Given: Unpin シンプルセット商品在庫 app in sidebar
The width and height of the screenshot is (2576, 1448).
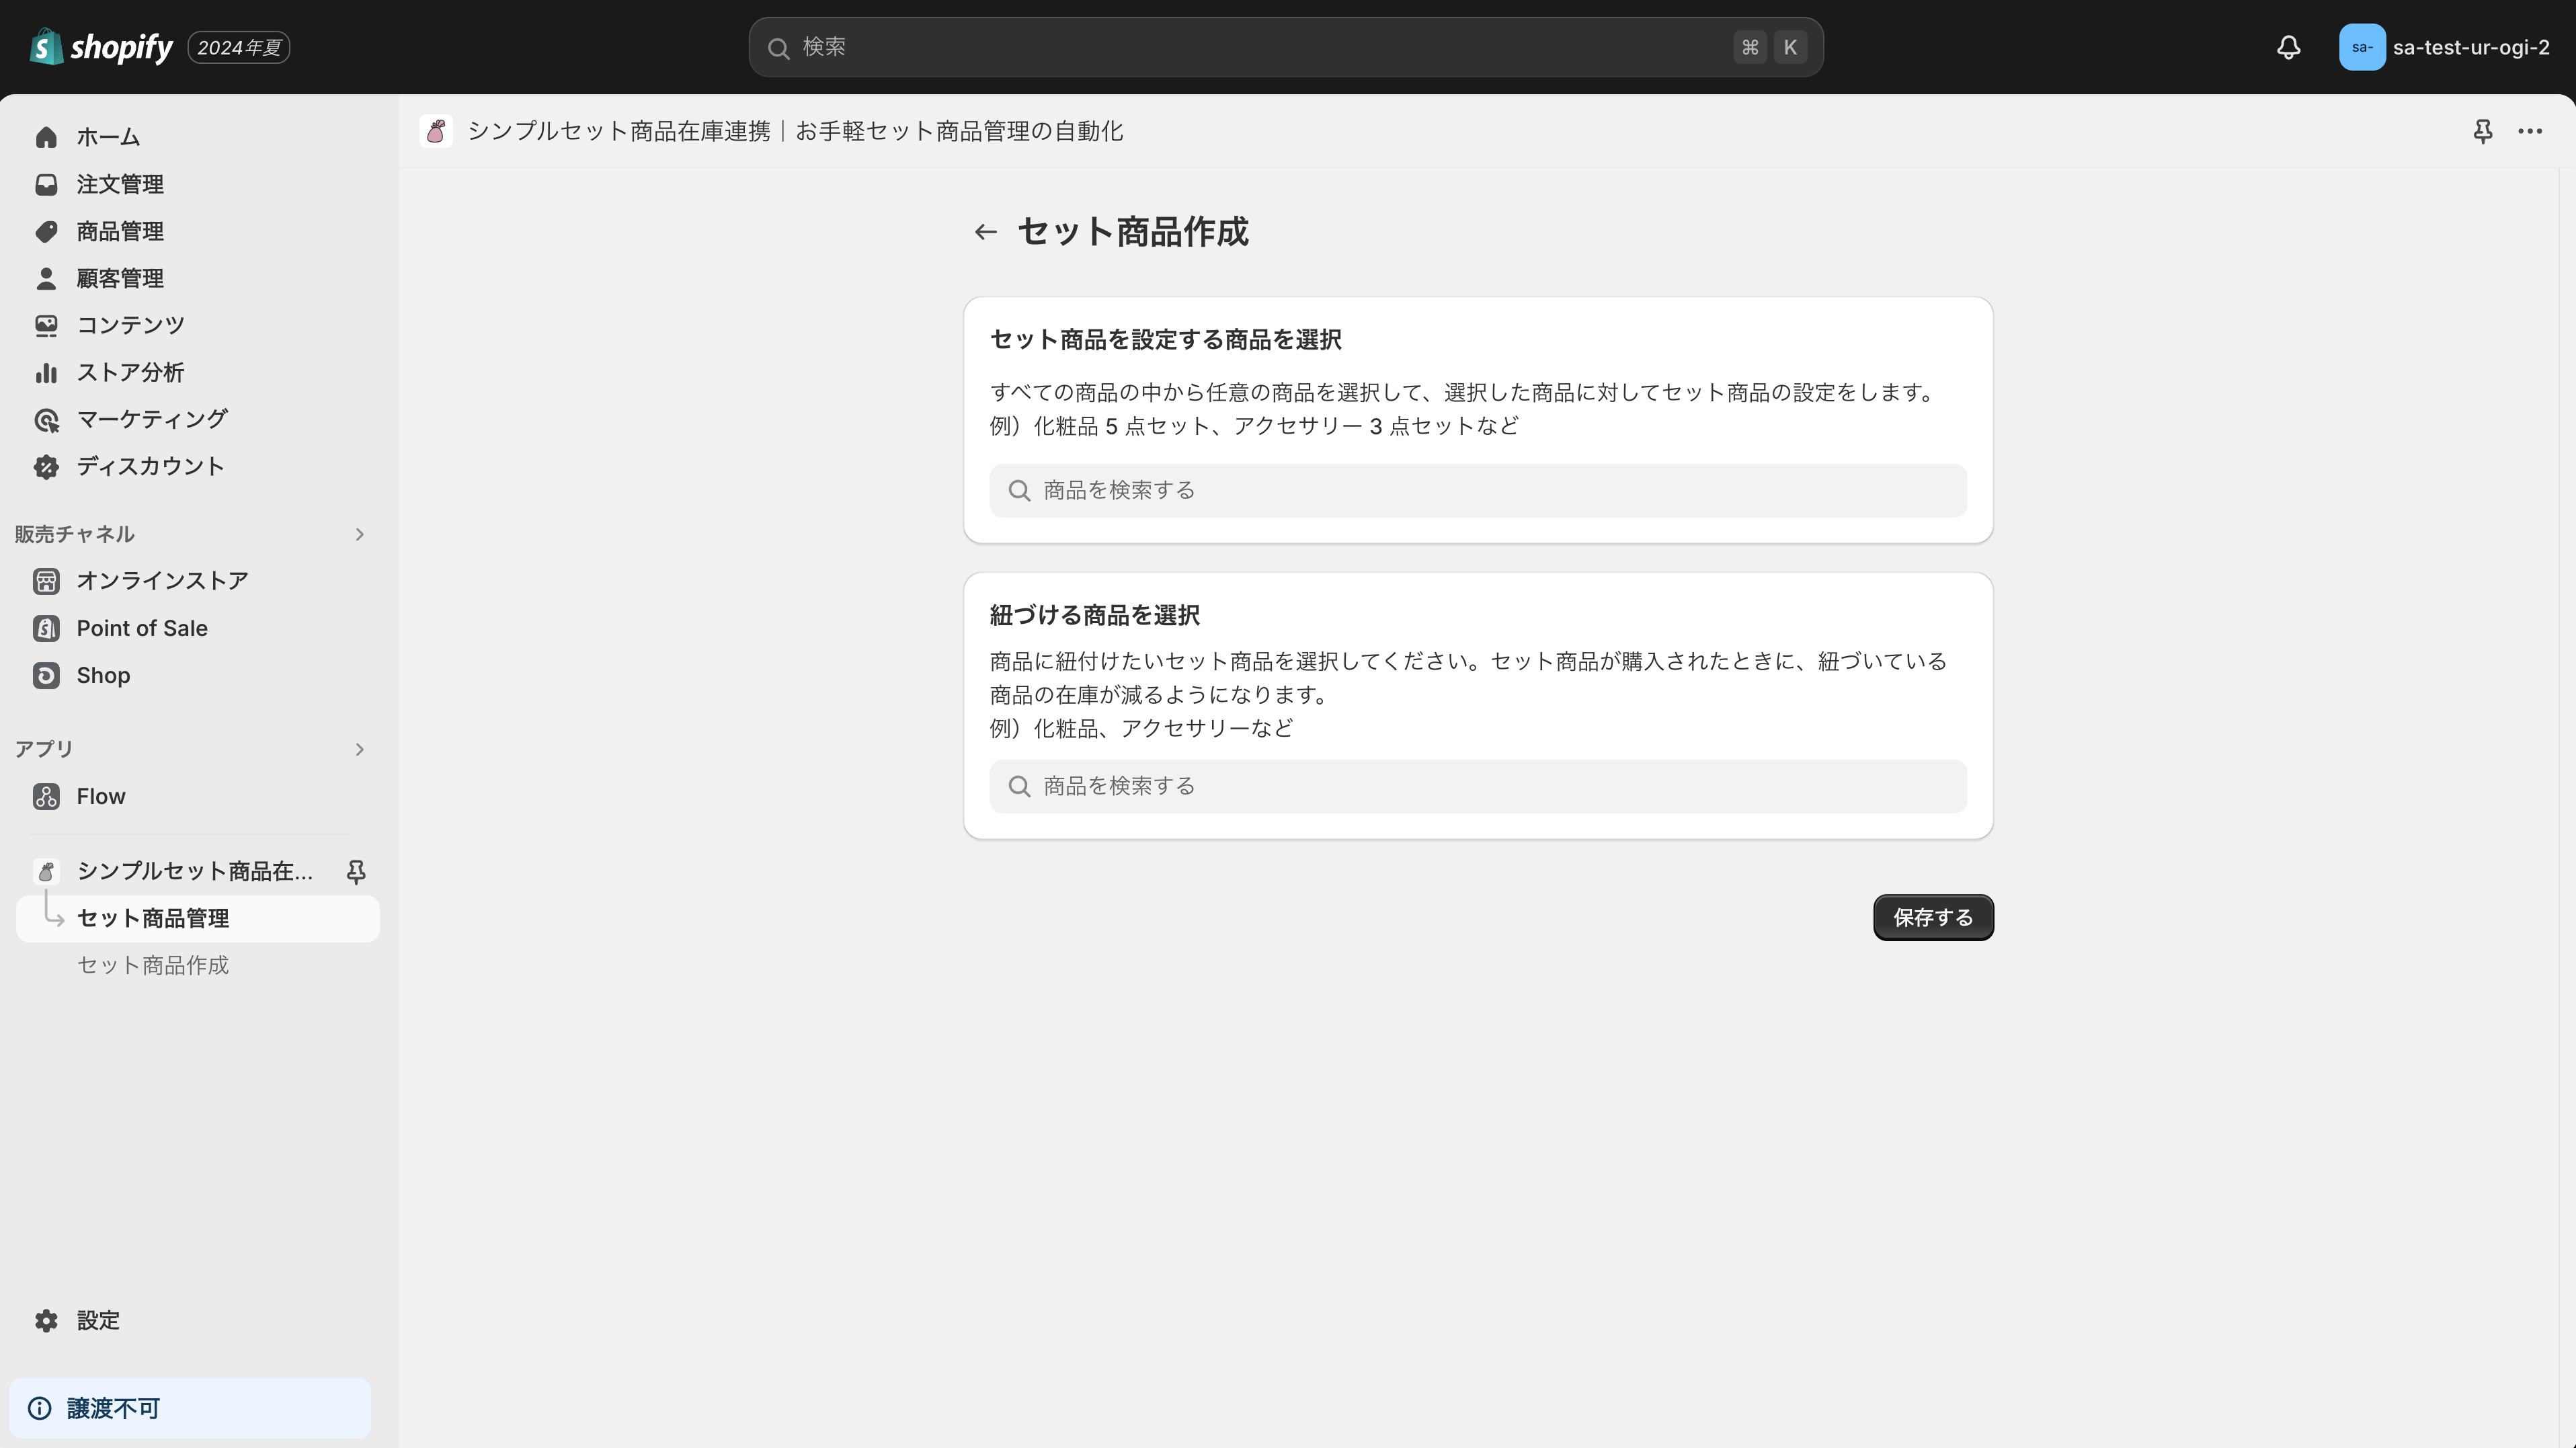Looking at the screenshot, I should click(355, 871).
